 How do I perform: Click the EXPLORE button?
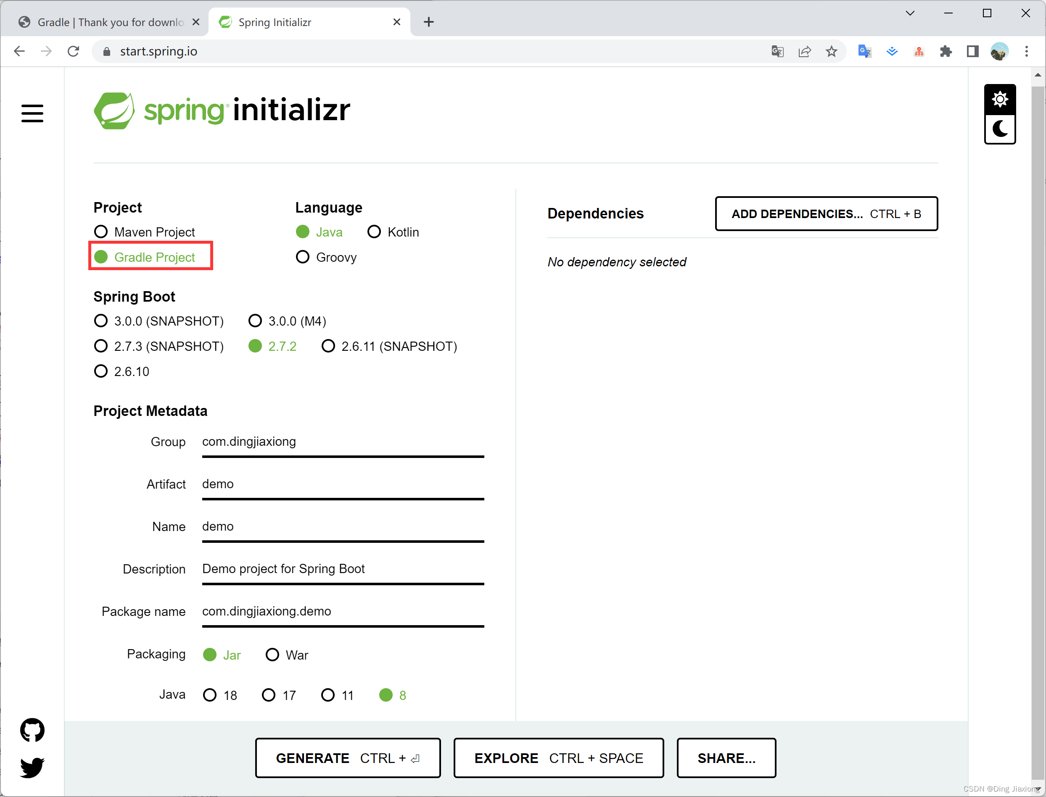pos(559,758)
